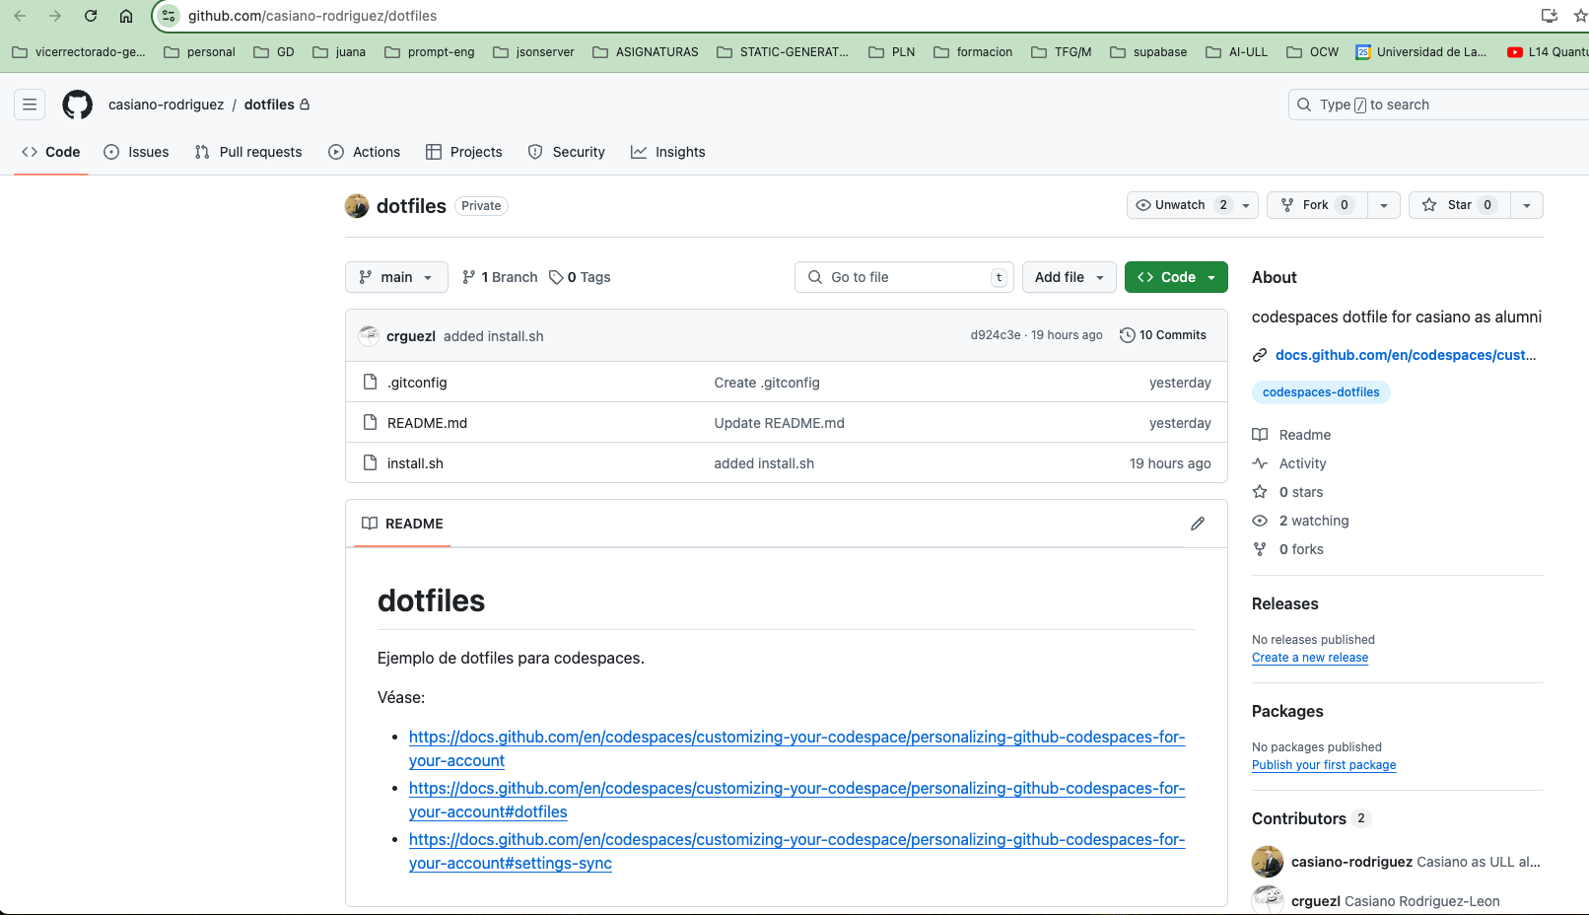Open the supabase bookmark folder

click(1148, 52)
